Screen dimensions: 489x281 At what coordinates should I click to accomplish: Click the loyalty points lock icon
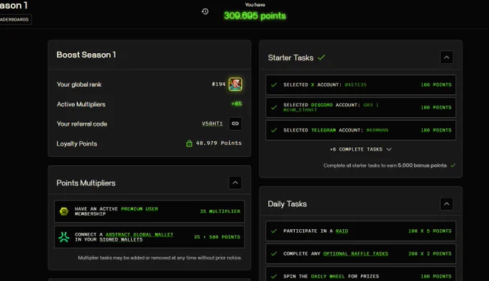(x=189, y=143)
